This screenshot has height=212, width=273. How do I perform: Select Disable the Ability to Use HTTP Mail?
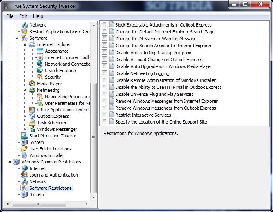tap(168, 87)
